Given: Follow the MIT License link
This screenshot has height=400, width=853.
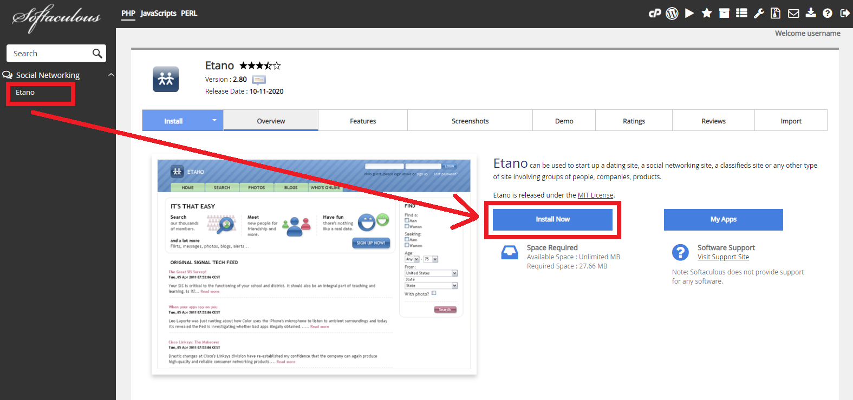Looking at the screenshot, I should coord(595,195).
